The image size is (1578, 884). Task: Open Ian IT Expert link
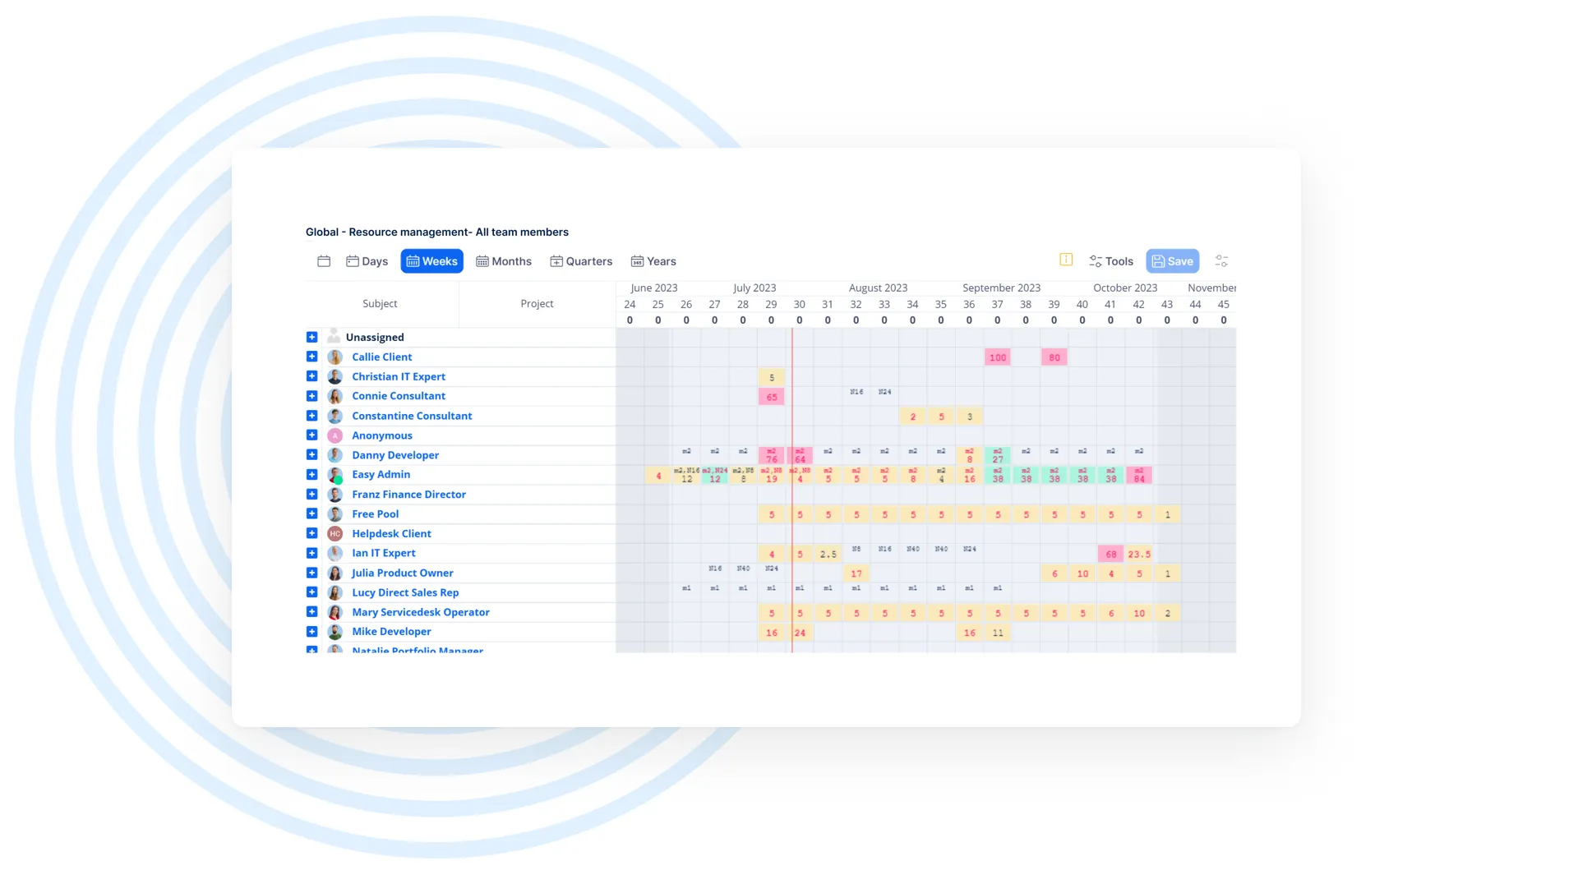tap(384, 553)
